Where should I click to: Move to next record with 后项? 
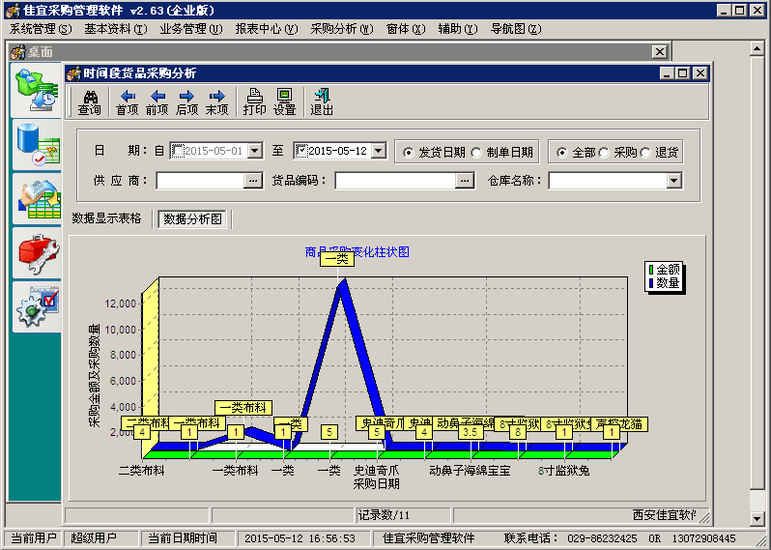tap(186, 101)
